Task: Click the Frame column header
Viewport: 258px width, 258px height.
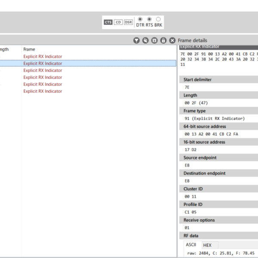Action: click(x=29, y=49)
